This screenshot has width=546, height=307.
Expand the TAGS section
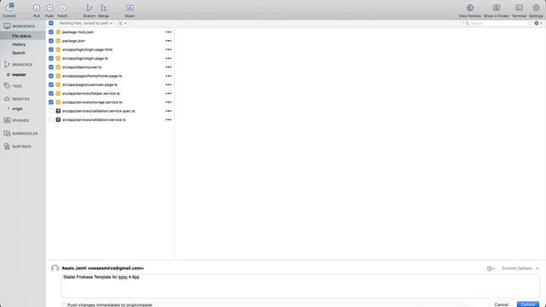click(13, 85)
